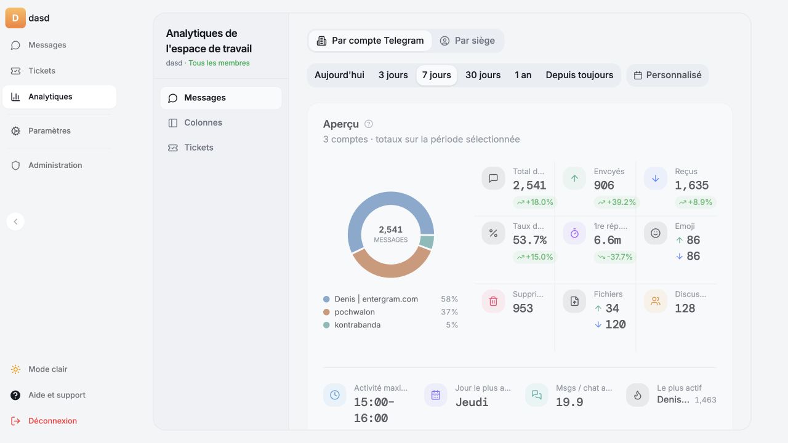Click the orange D workspace avatar

click(15, 18)
